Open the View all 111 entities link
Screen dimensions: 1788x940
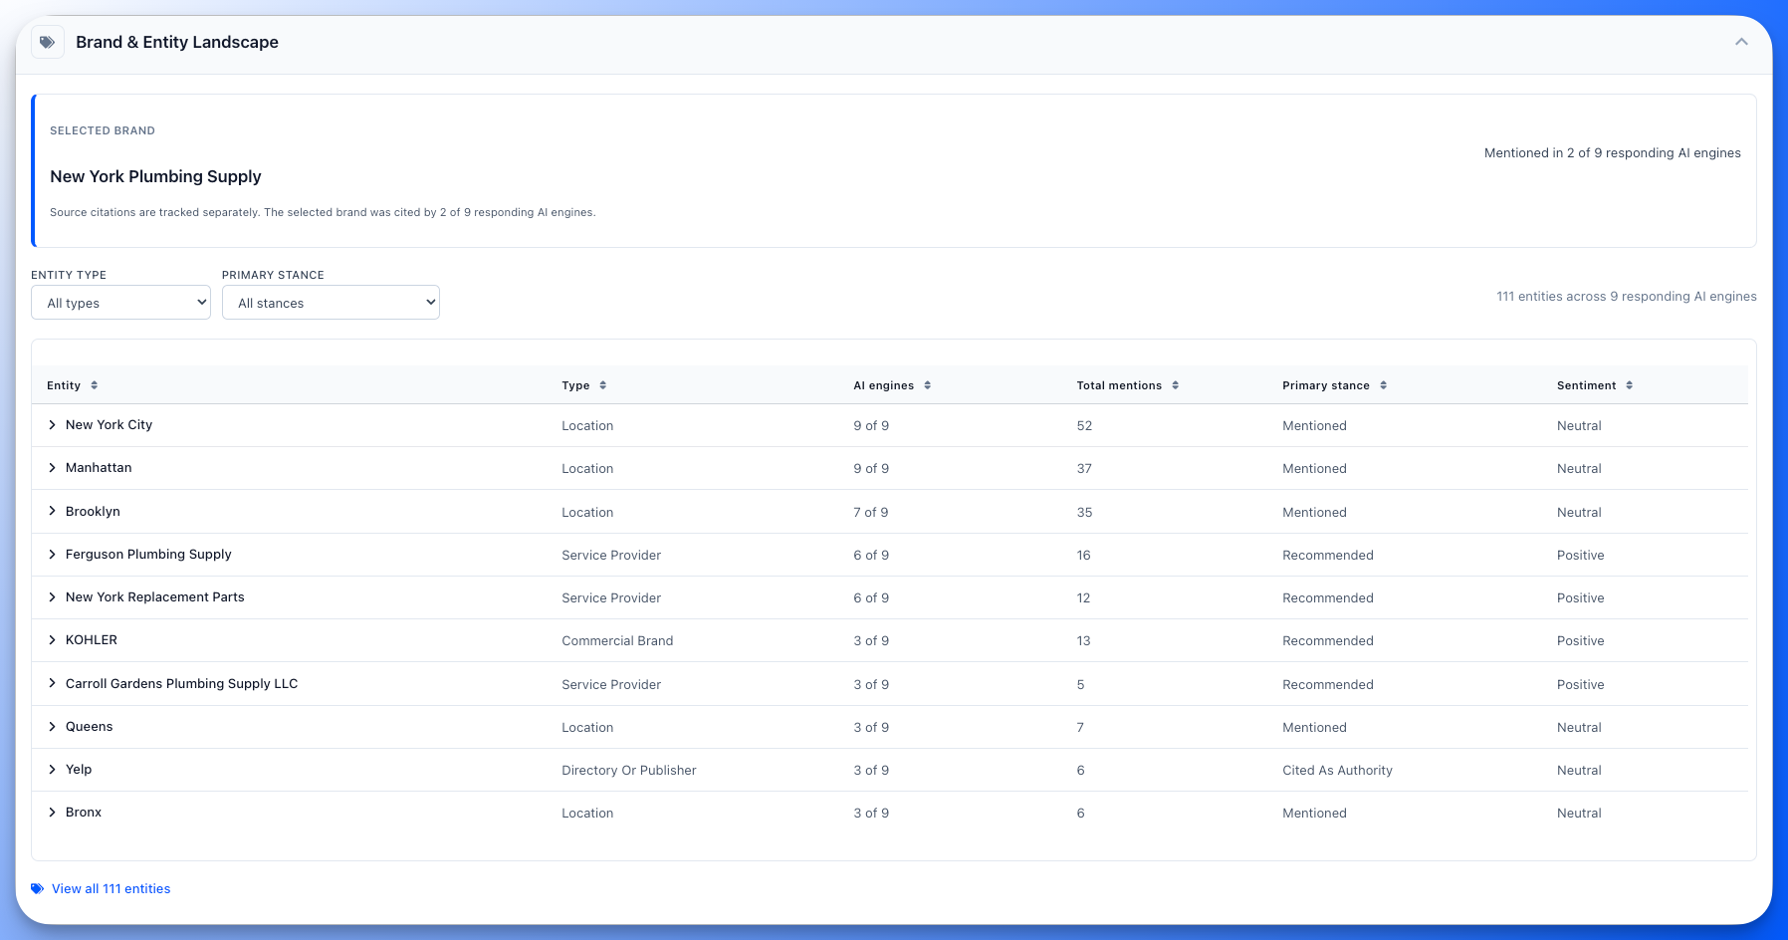click(x=111, y=888)
